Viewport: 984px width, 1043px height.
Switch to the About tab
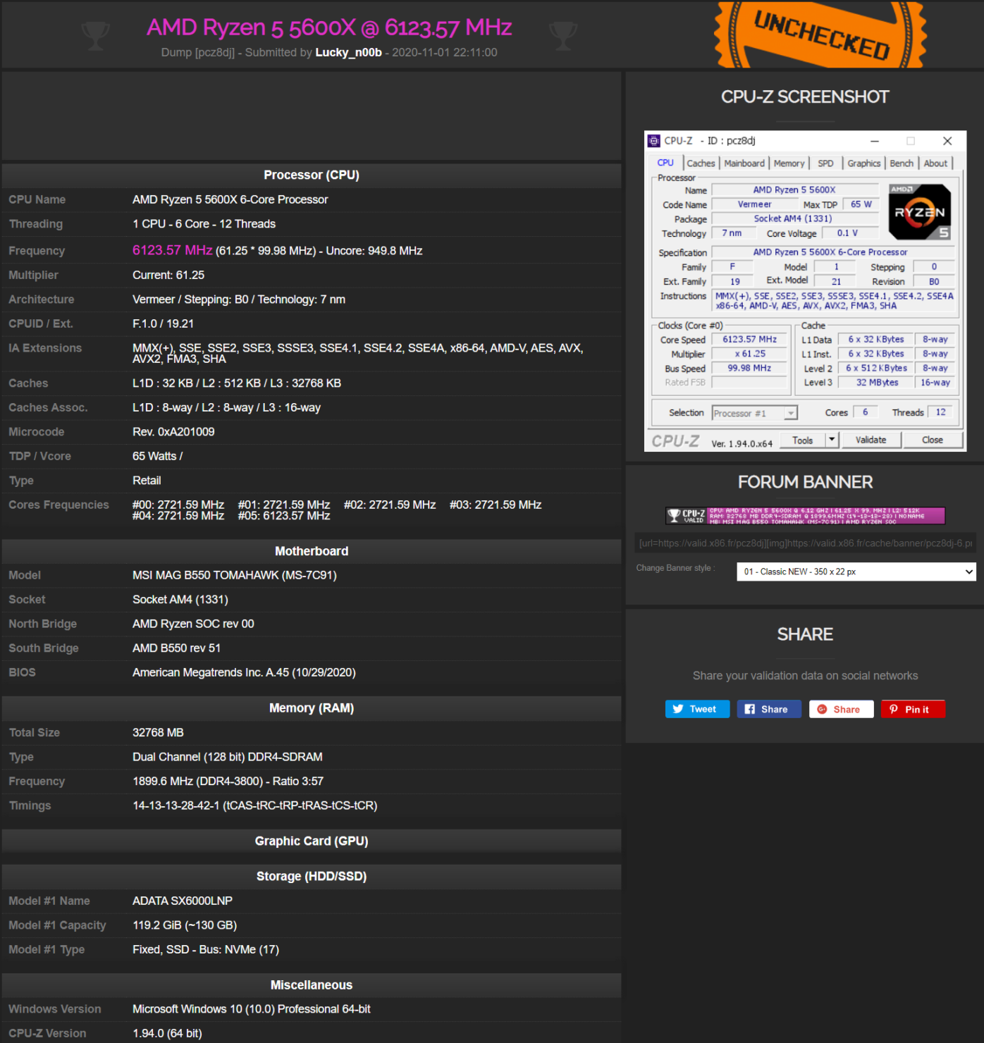(x=936, y=163)
